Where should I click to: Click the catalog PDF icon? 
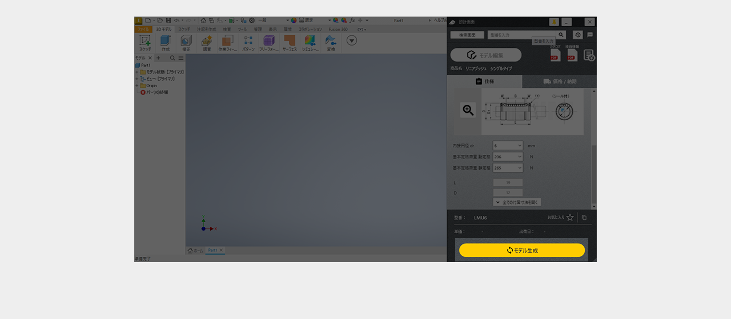coord(555,55)
